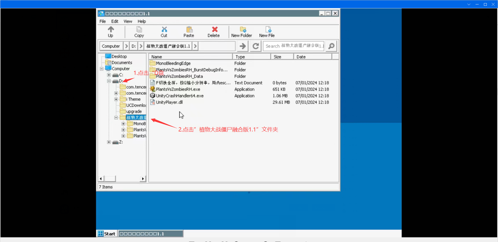Click the 29.61 MB size cell
Screen dimensions: 498x242
coord(281,102)
